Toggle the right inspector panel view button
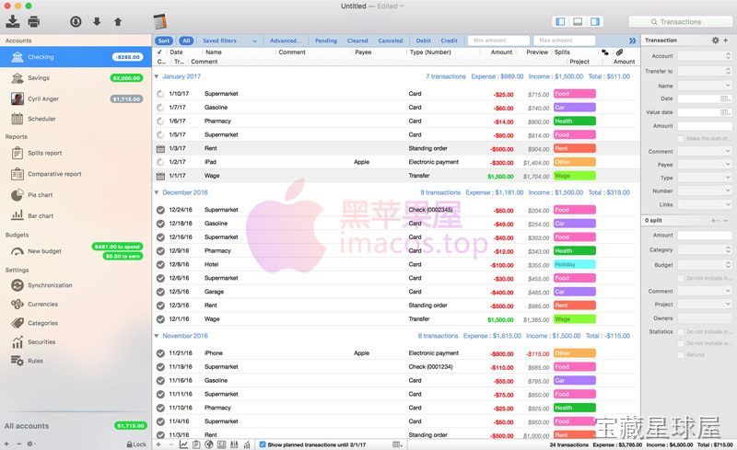737x450 pixels. click(595, 21)
